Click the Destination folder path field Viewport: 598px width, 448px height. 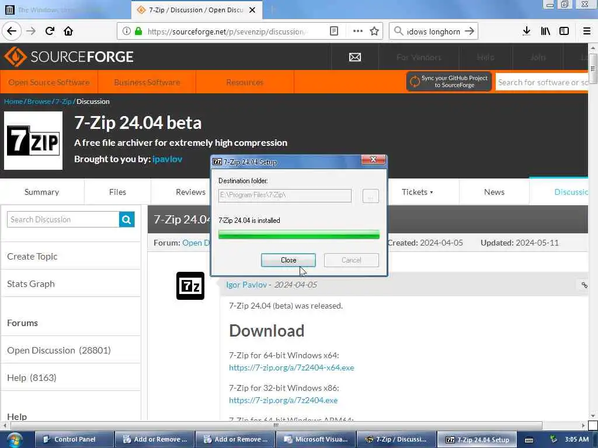[x=285, y=195]
